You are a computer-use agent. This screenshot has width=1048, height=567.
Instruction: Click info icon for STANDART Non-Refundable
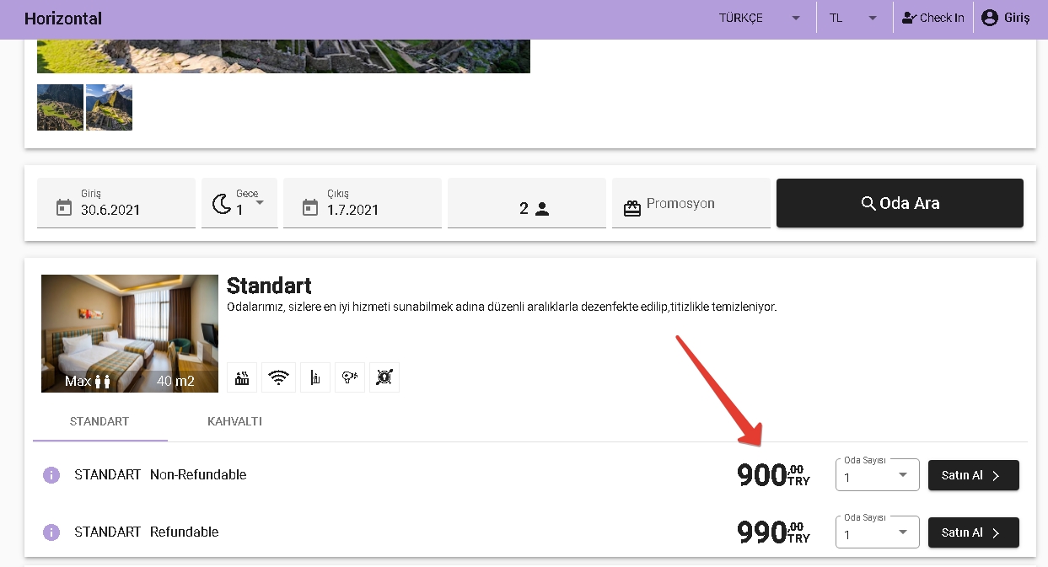pos(51,475)
